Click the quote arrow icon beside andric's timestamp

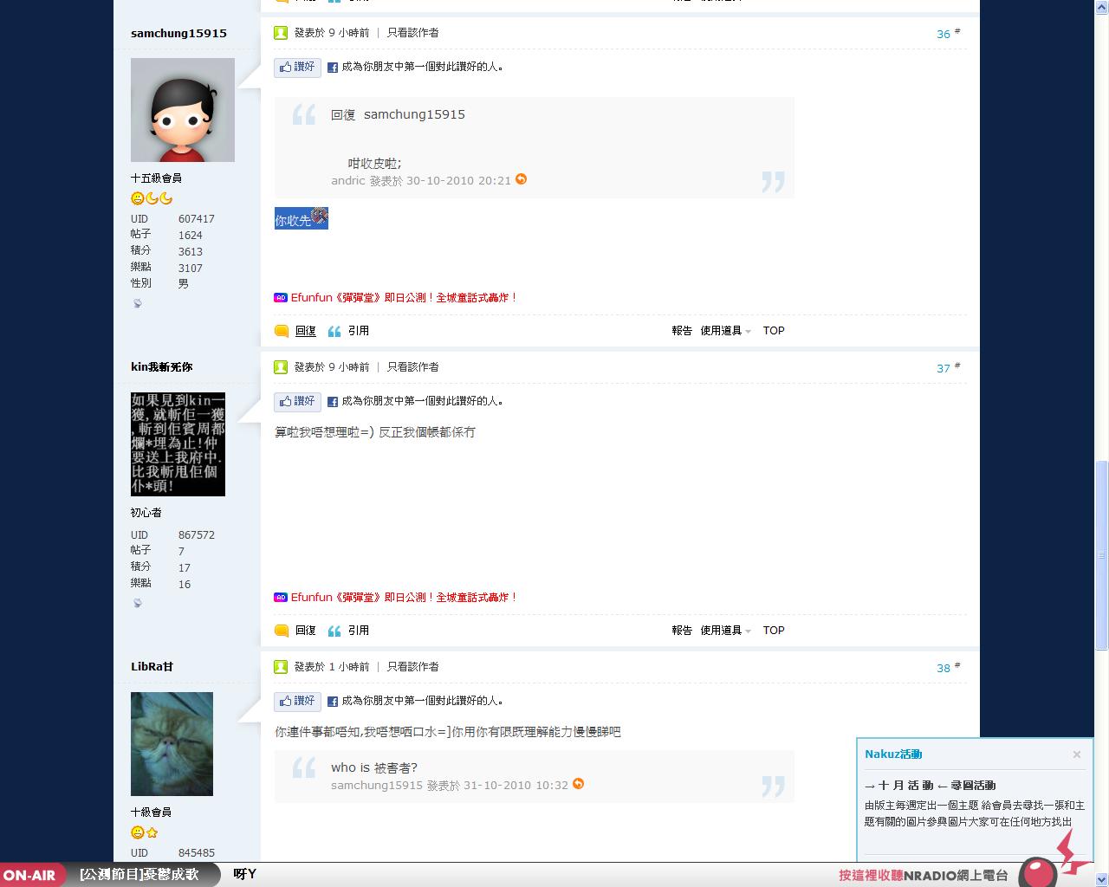(521, 179)
